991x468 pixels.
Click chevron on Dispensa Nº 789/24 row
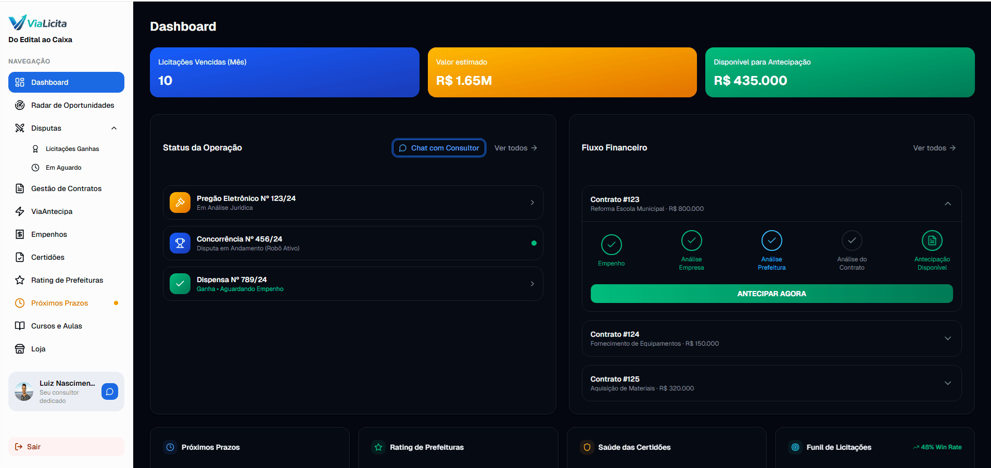tap(532, 284)
